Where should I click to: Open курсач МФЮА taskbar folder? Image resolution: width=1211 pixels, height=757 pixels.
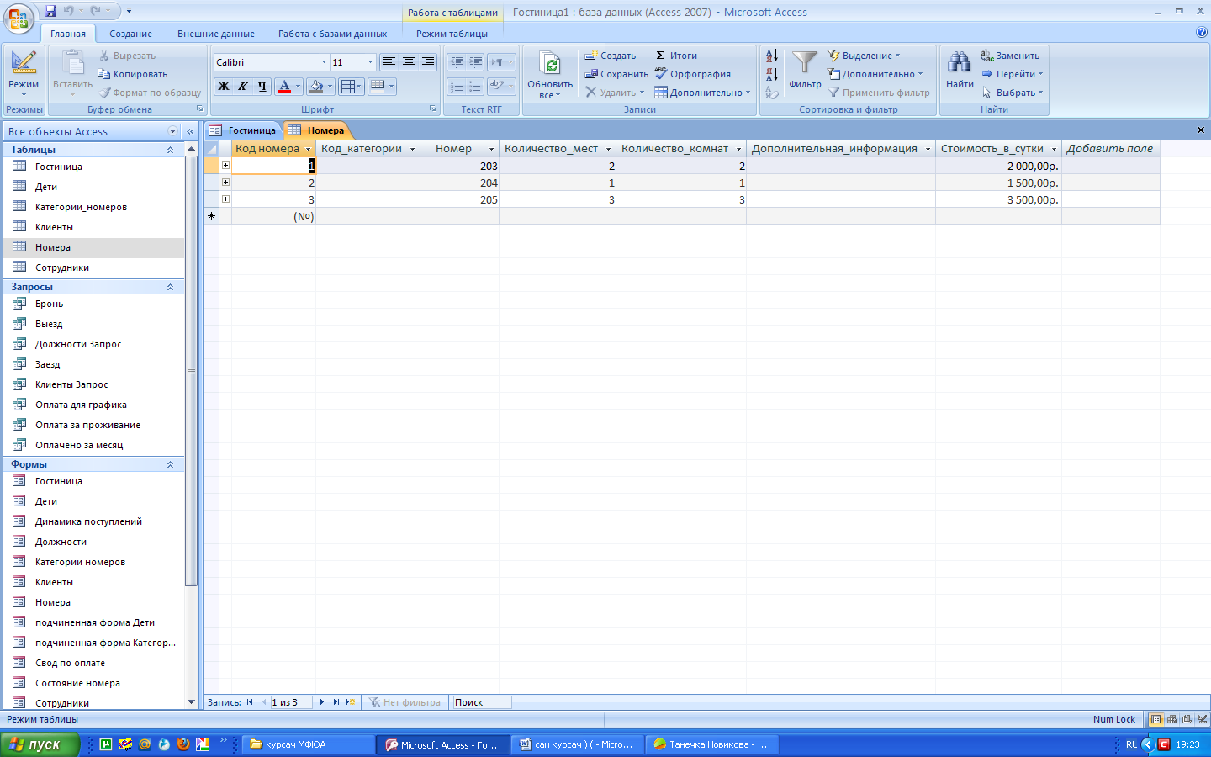309,744
